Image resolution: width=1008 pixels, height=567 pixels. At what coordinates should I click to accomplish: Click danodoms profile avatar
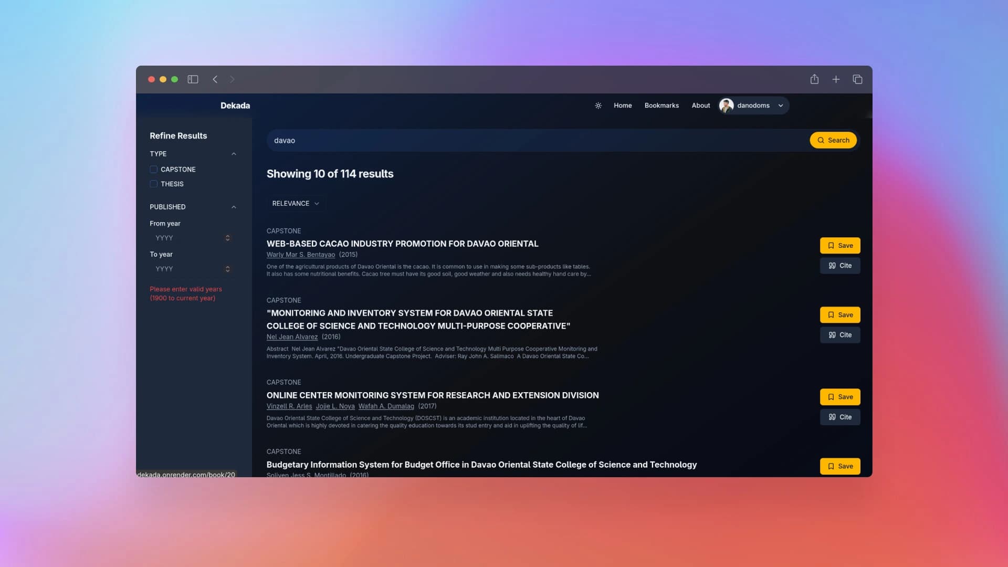[727, 106]
